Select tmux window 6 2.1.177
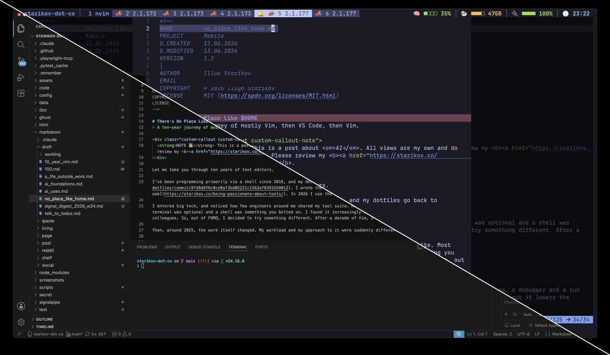 (336, 14)
